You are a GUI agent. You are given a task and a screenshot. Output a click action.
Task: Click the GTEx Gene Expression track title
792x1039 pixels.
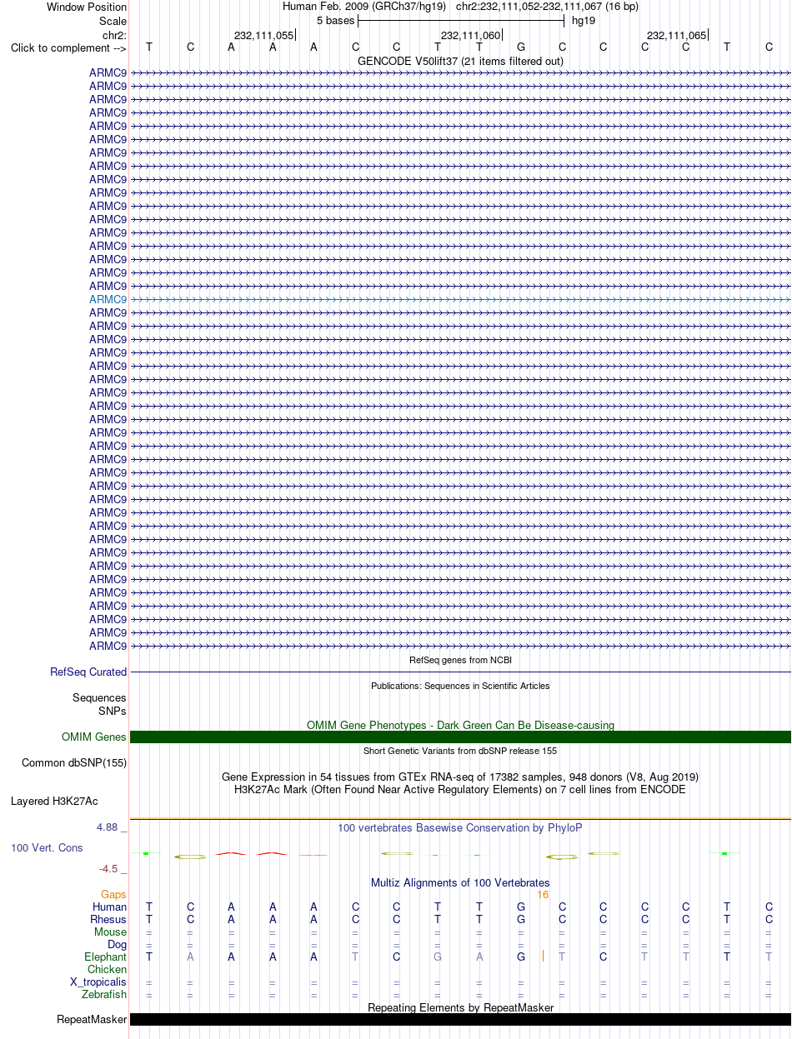coord(460,777)
